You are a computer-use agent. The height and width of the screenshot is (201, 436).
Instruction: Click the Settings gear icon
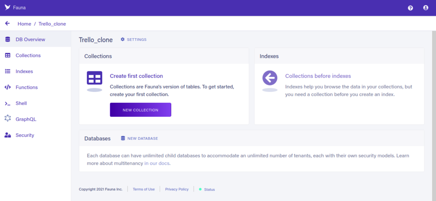123,40
